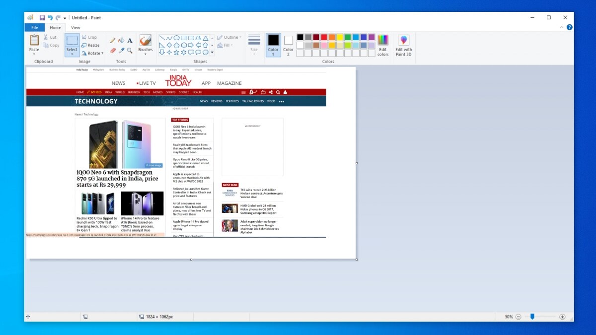Switch to the View tab
Screen dimensions: 596x335
click(x=75, y=27)
